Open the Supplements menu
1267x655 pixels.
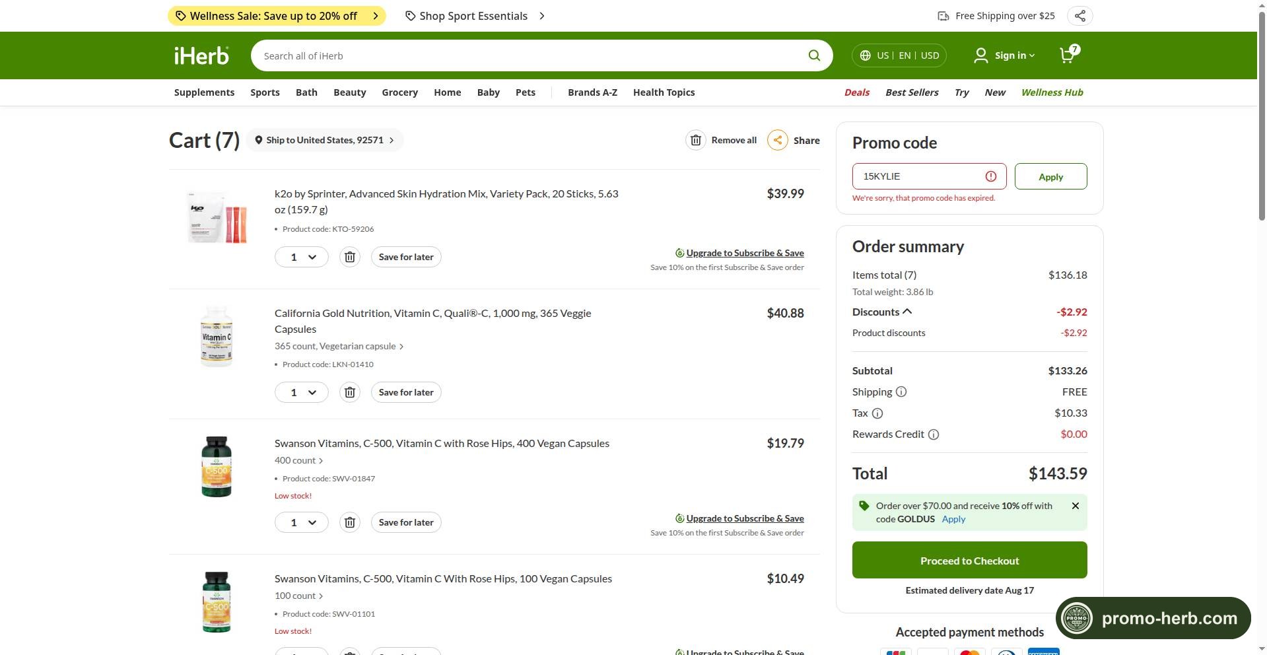(x=204, y=92)
